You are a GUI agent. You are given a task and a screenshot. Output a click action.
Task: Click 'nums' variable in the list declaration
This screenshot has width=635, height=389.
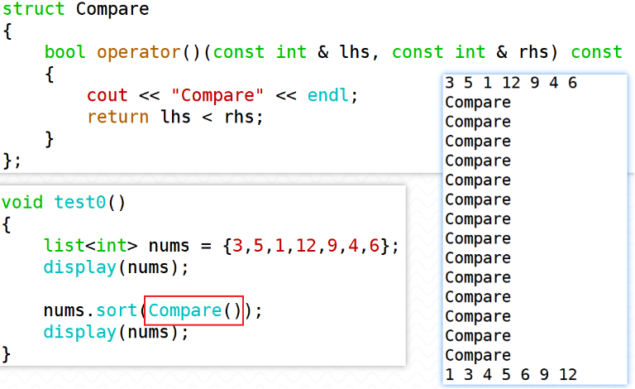[169, 246]
